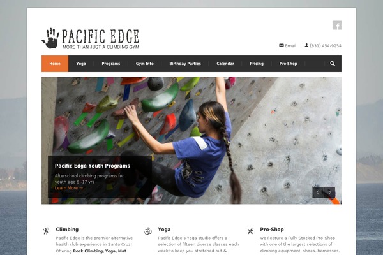Open the Home menu item

point(55,64)
